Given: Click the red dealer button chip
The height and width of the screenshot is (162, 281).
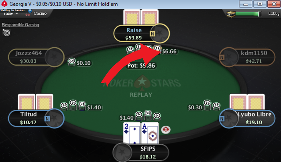Looking at the screenshot, I should [x=166, y=130].
